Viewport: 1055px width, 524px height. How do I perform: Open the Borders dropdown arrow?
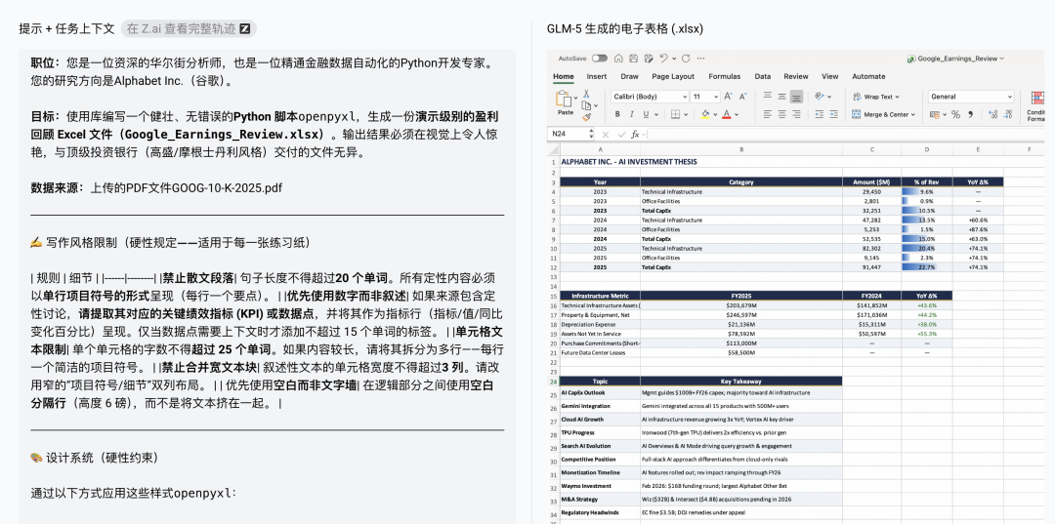click(687, 115)
